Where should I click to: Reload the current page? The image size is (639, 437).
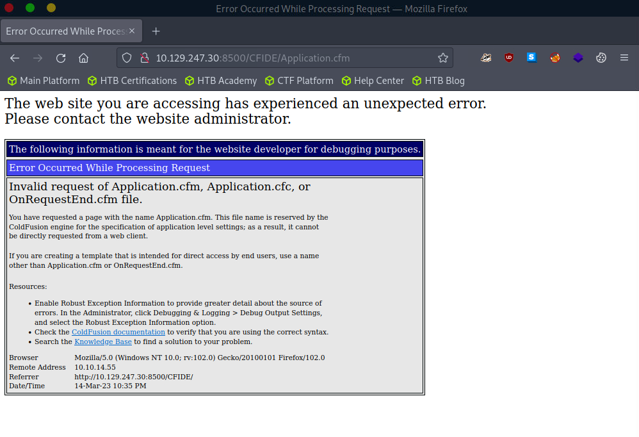(x=61, y=58)
